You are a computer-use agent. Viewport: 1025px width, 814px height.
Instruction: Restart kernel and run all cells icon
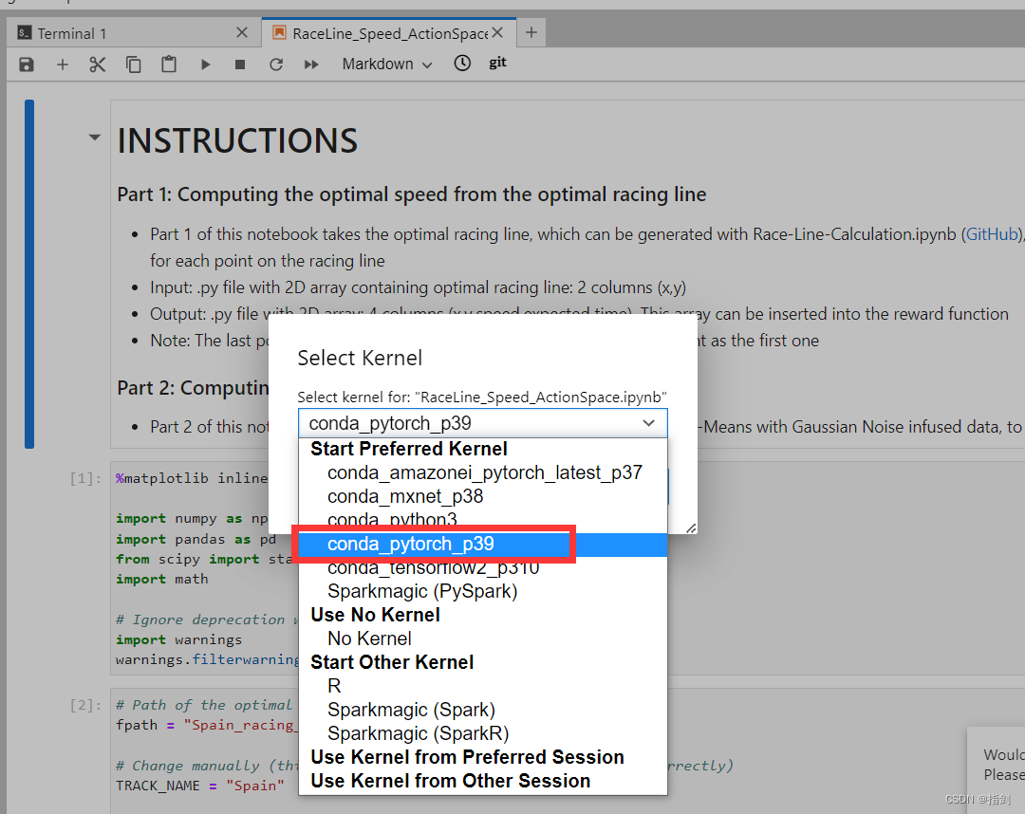click(311, 65)
